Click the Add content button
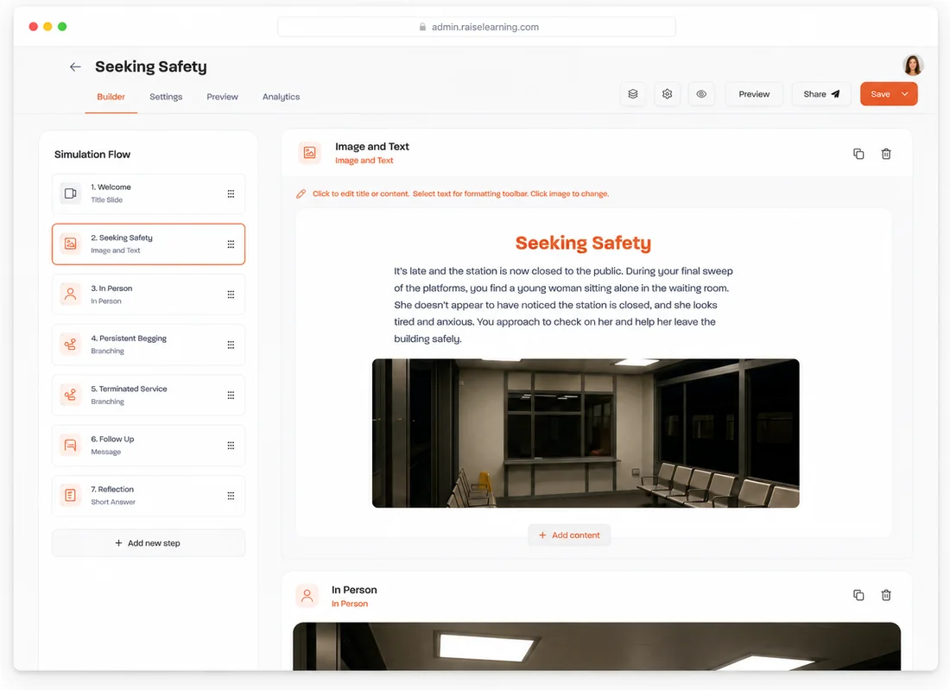950x690 pixels. 569,535
